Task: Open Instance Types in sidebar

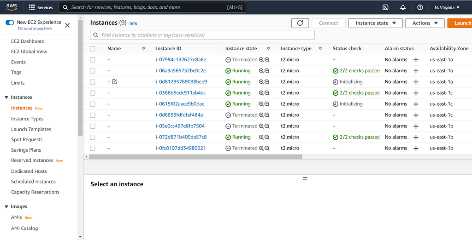Action: click(x=27, y=119)
